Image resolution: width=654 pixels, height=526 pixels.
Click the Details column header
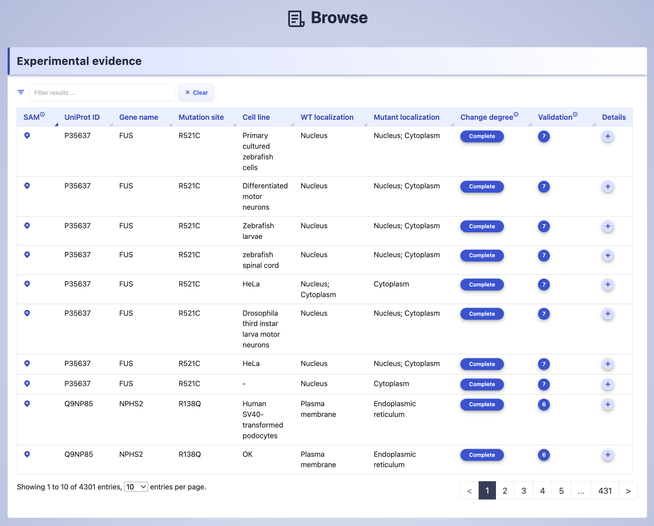coord(614,117)
